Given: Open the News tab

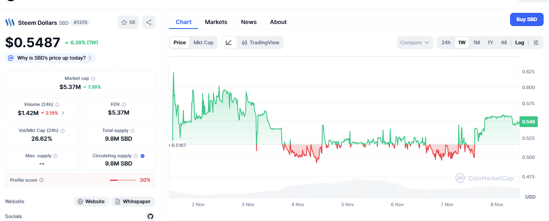Looking at the screenshot, I should coord(249,22).
